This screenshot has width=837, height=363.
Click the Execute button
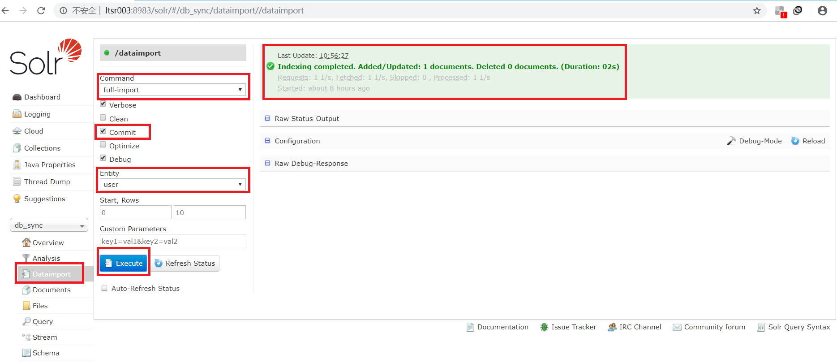click(x=124, y=263)
